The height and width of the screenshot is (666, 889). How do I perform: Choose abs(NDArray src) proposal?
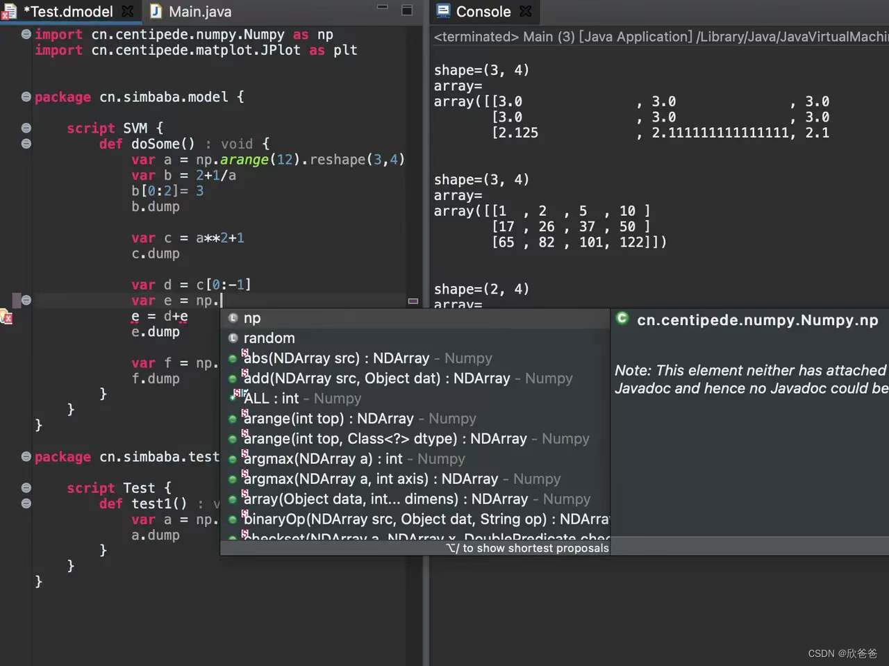pos(415,358)
